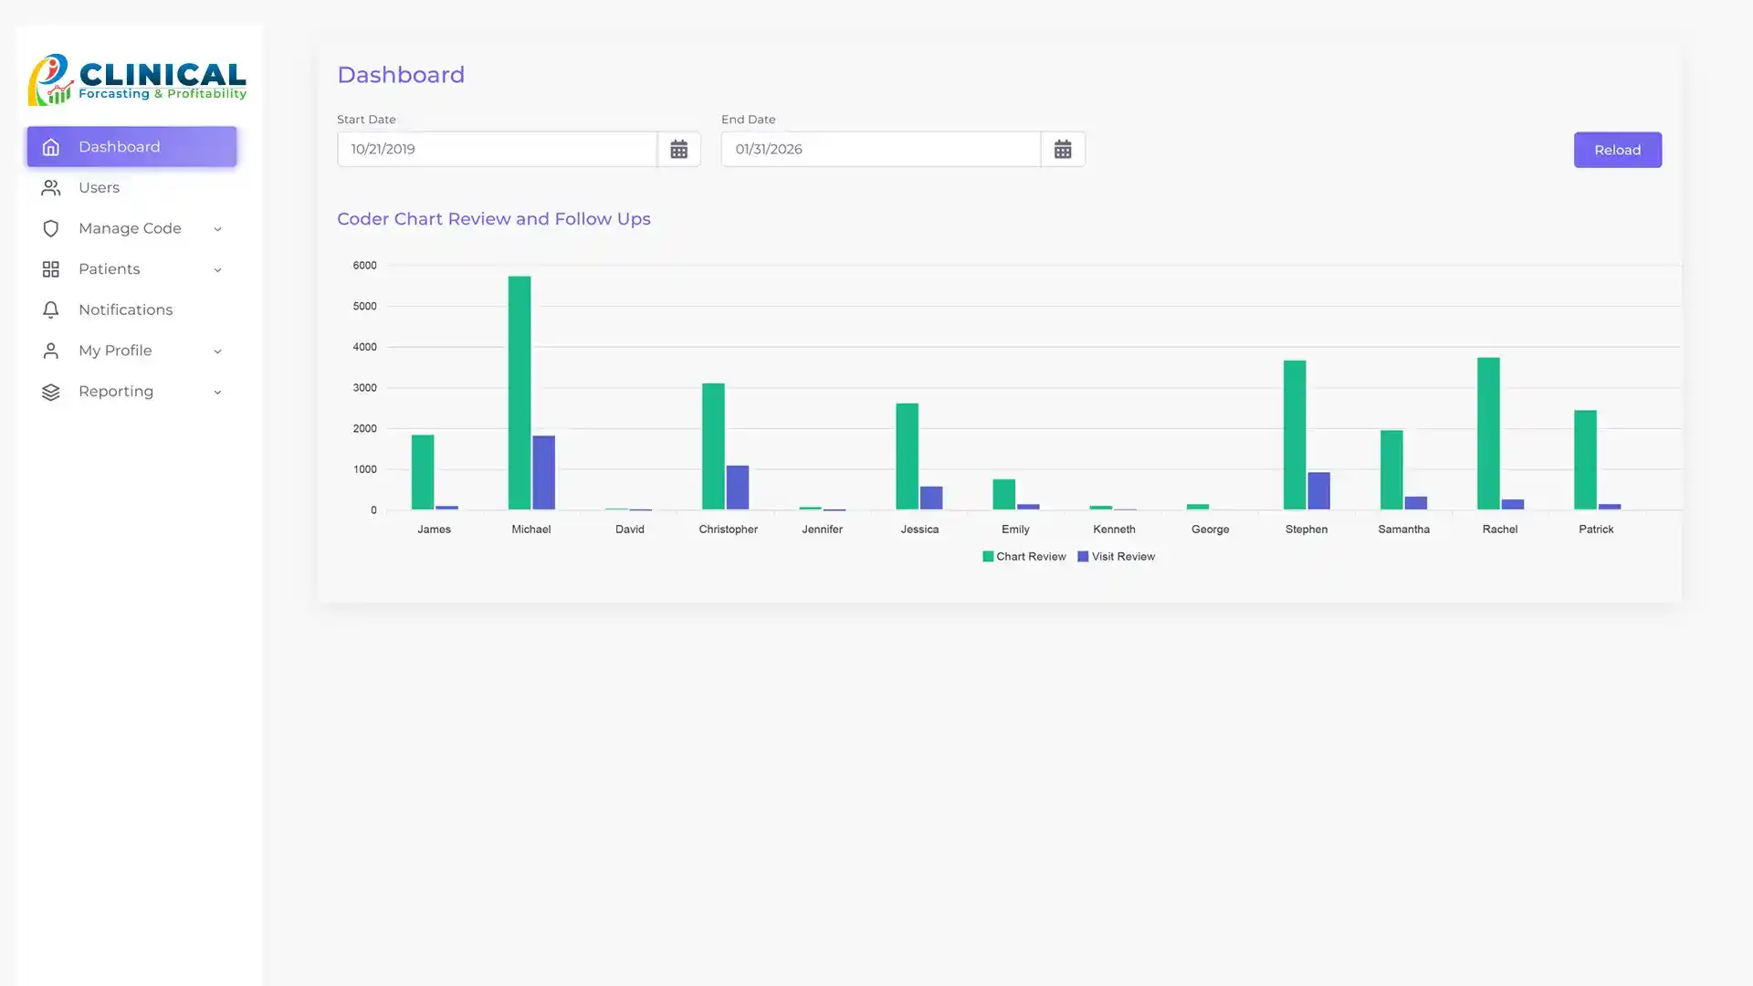Click Michael's green Chart Review bar
The height and width of the screenshot is (986, 1753).
coord(519,393)
